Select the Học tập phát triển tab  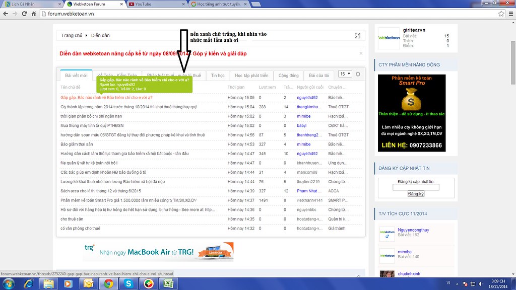pos(252,76)
